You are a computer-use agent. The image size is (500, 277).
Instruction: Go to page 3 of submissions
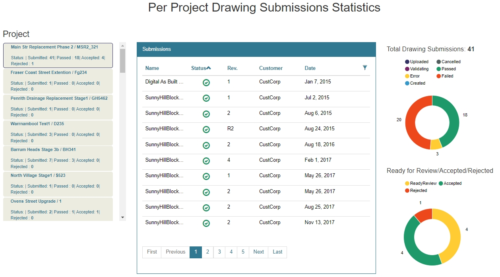coord(219,252)
